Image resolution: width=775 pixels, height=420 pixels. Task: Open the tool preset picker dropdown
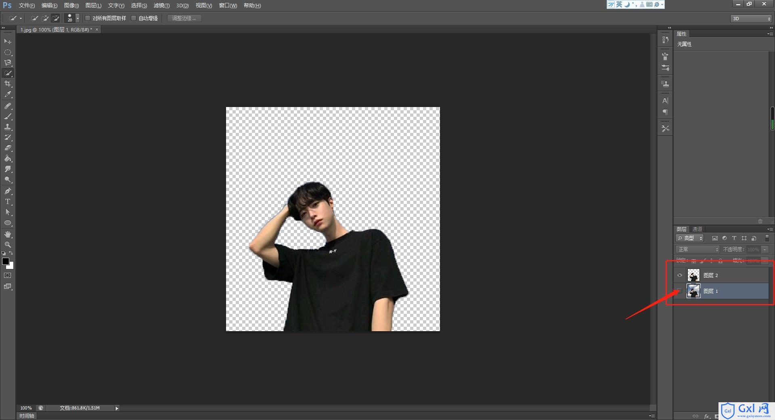pyautogui.click(x=21, y=18)
